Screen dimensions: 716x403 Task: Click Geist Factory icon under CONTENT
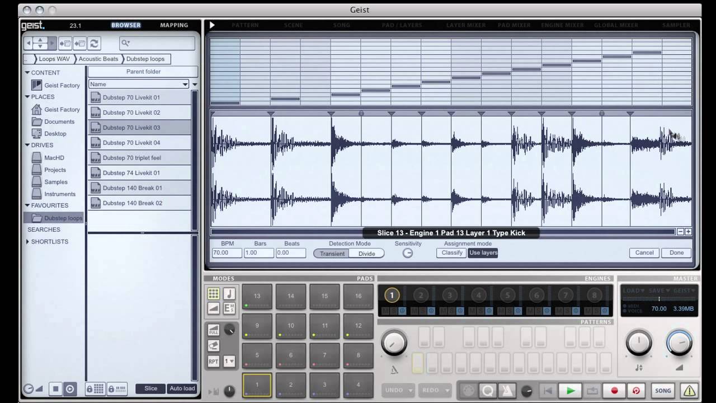pos(36,85)
